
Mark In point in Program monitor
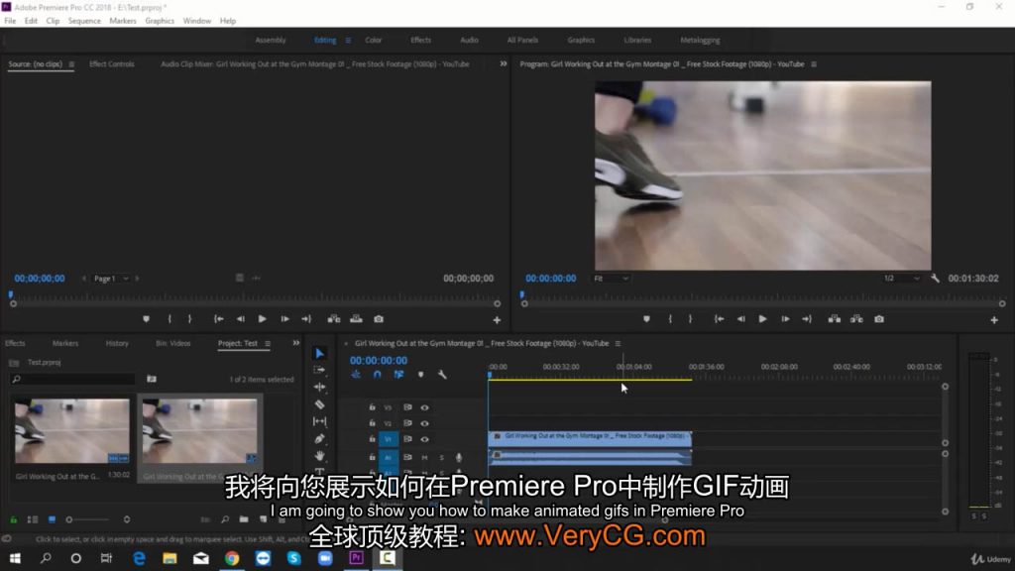click(x=670, y=319)
